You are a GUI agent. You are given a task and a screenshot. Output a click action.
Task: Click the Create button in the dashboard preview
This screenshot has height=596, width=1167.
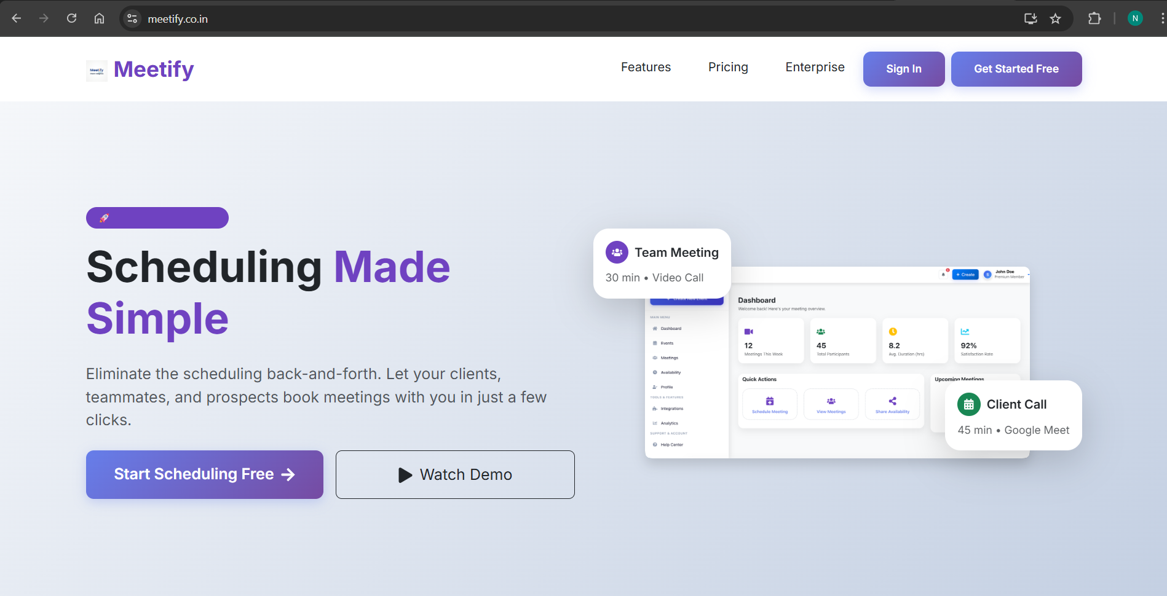click(965, 275)
